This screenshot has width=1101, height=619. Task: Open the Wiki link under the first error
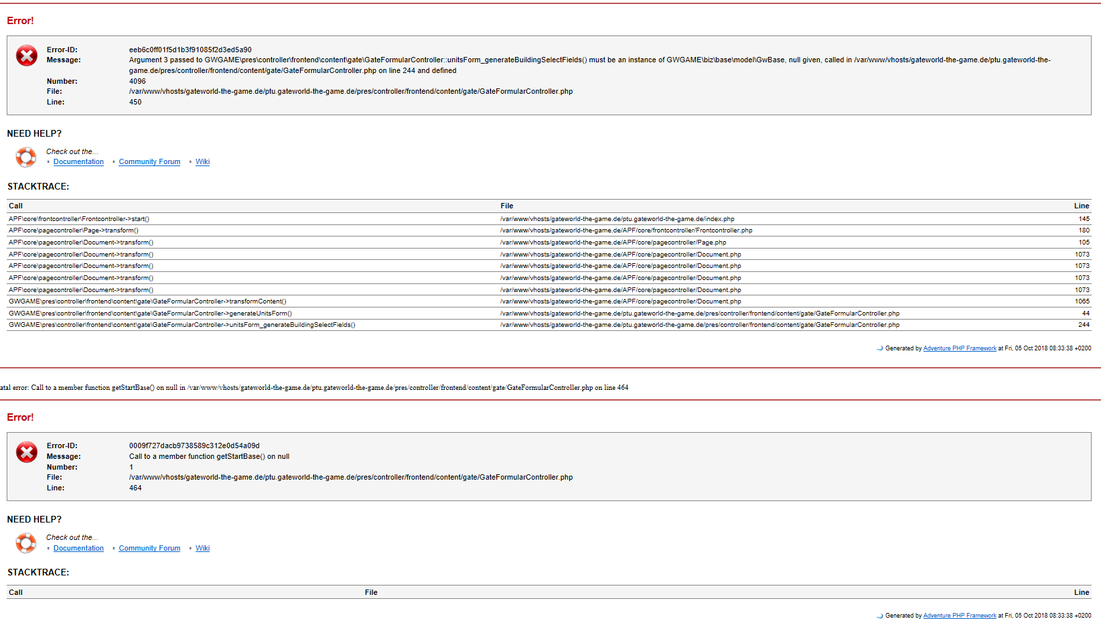tap(202, 162)
